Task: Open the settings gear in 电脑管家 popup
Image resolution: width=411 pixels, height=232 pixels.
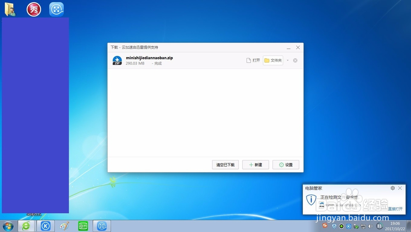Action: pyautogui.click(x=393, y=188)
